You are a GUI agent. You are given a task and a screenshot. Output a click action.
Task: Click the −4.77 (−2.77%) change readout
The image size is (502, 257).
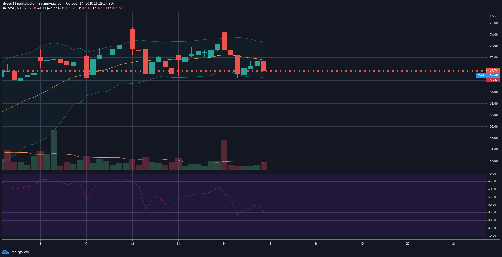(x=49, y=8)
